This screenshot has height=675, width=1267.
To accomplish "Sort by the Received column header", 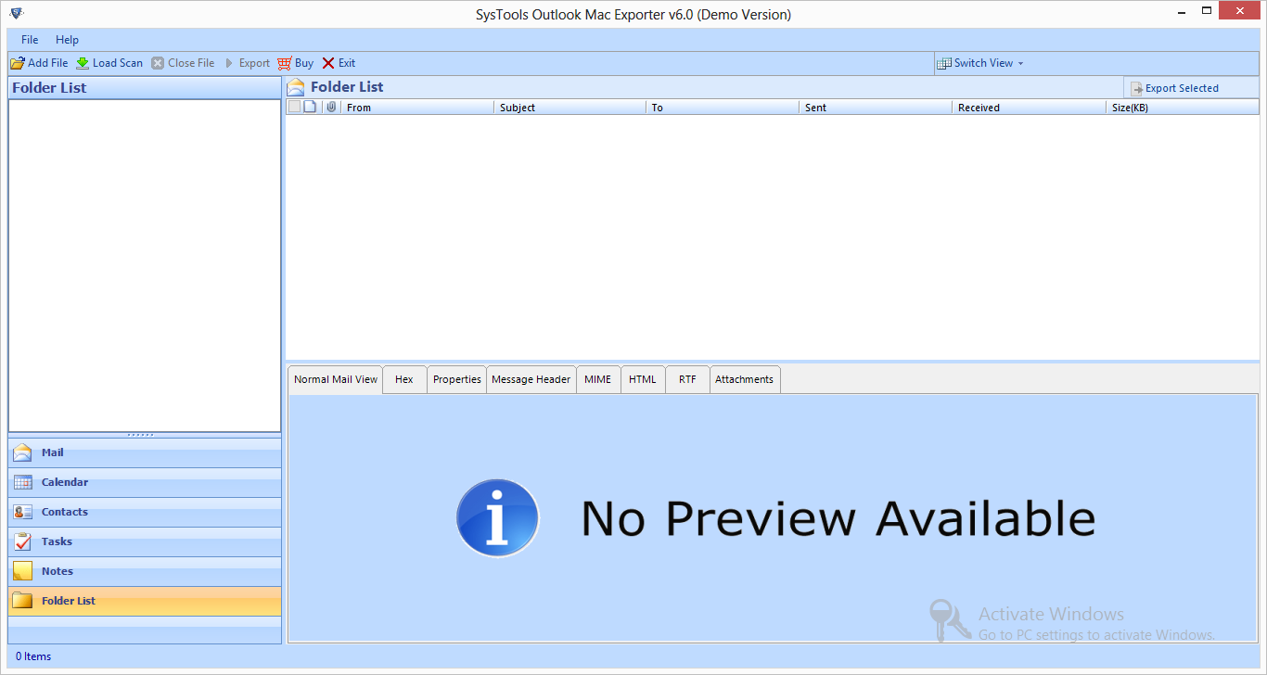I will 1029,108.
